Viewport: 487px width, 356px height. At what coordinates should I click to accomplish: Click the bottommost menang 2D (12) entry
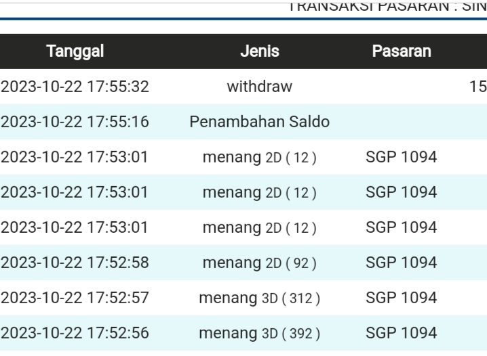pos(260,227)
